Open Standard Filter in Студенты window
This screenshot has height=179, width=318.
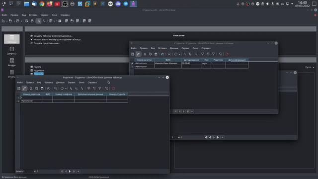[213, 54]
